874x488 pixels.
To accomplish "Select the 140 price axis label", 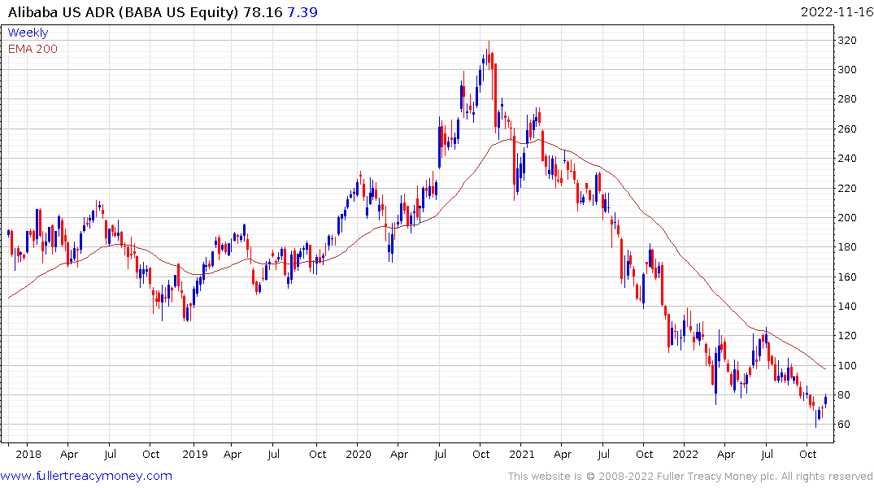I will 846,306.
